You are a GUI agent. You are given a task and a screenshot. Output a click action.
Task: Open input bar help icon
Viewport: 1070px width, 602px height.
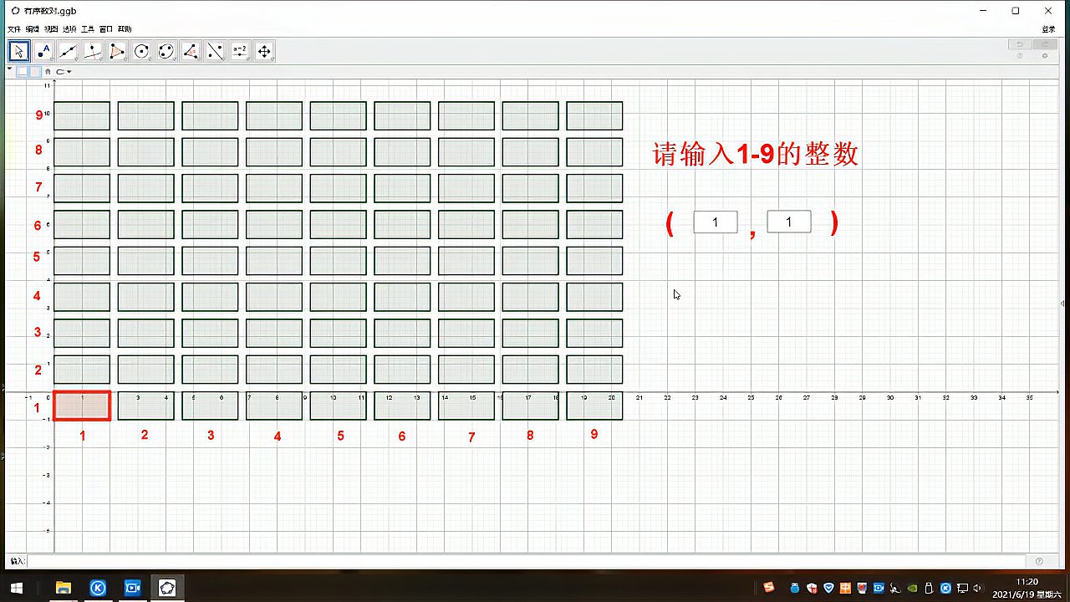(1039, 561)
